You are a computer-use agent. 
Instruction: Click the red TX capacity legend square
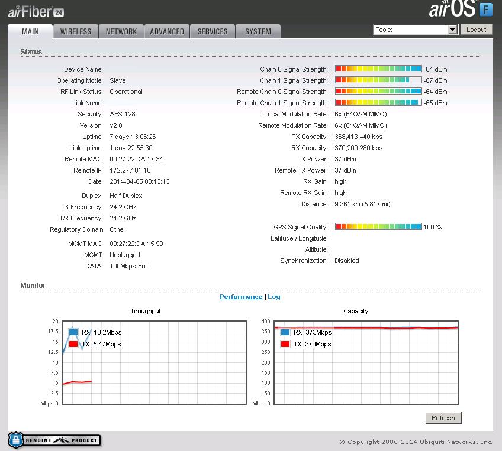click(x=285, y=344)
